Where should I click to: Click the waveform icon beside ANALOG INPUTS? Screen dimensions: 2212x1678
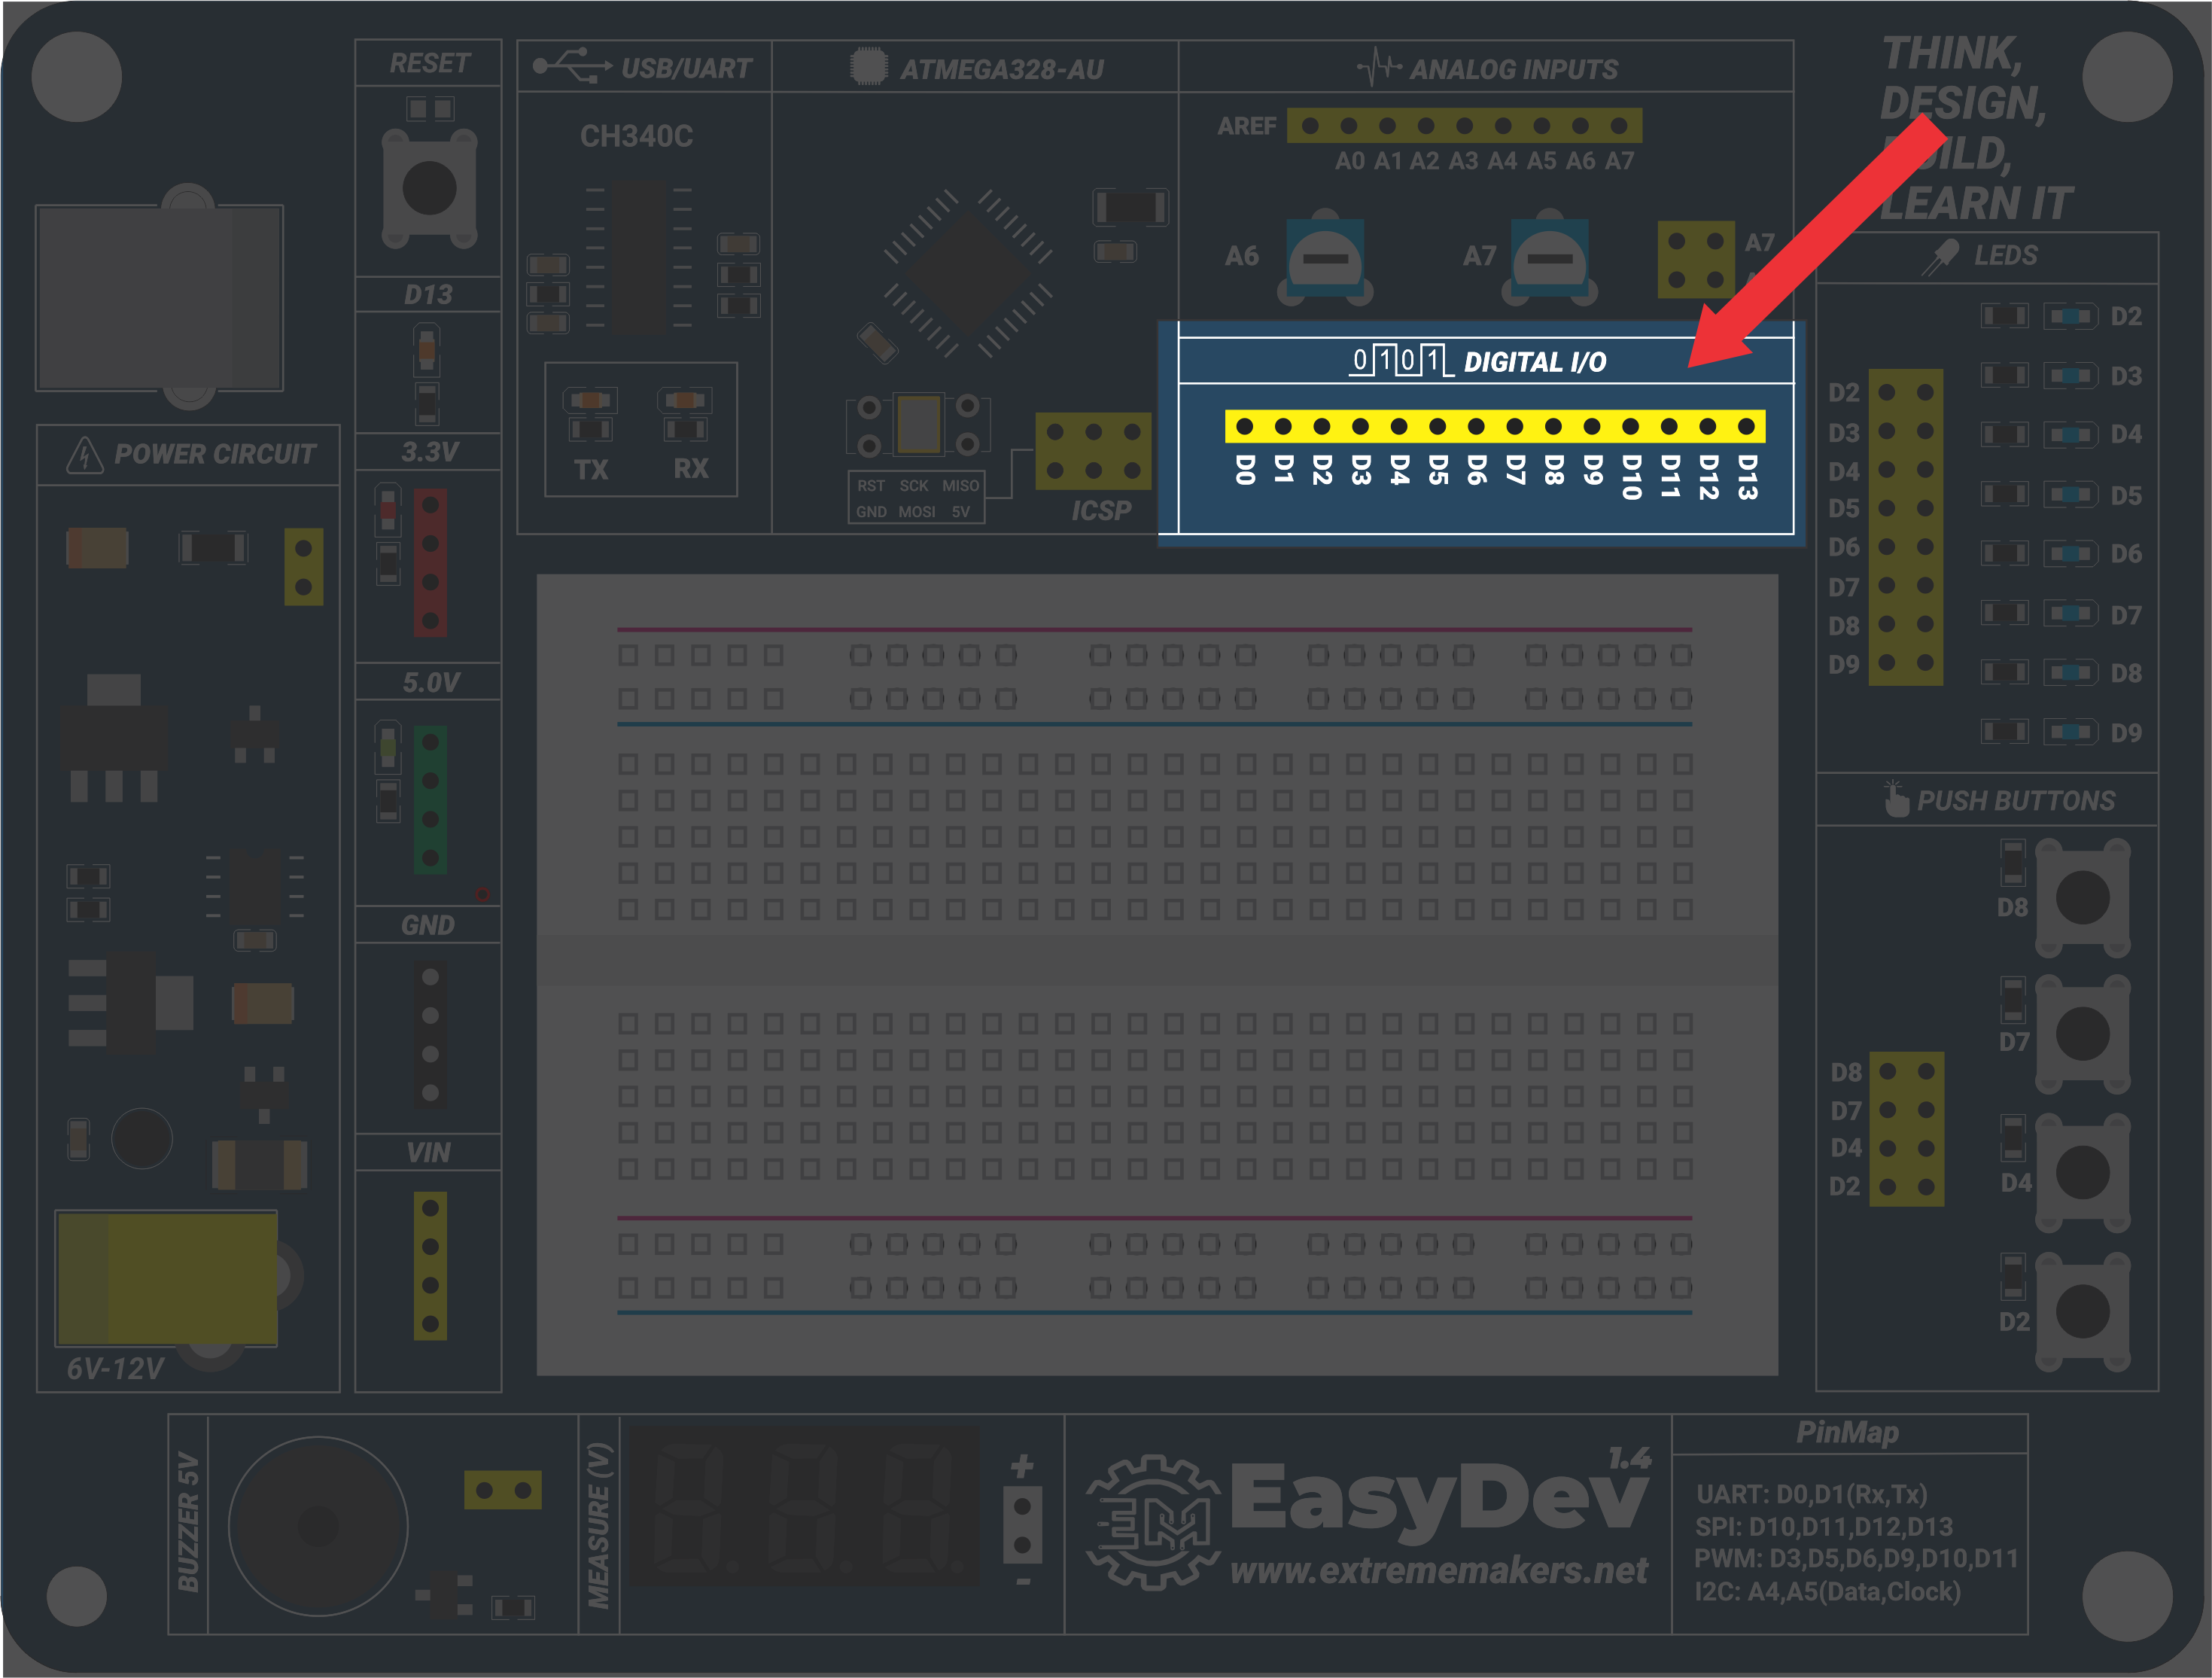coord(1379,67)
